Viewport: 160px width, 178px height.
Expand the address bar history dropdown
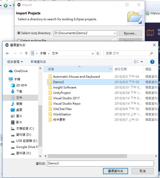coord(93,53)
